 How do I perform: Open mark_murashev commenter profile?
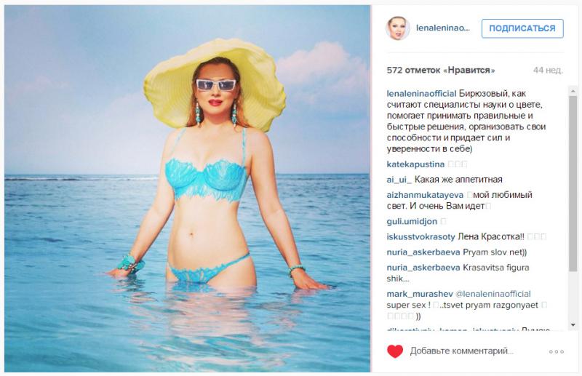pyautogui.click(x=420, y=294)
